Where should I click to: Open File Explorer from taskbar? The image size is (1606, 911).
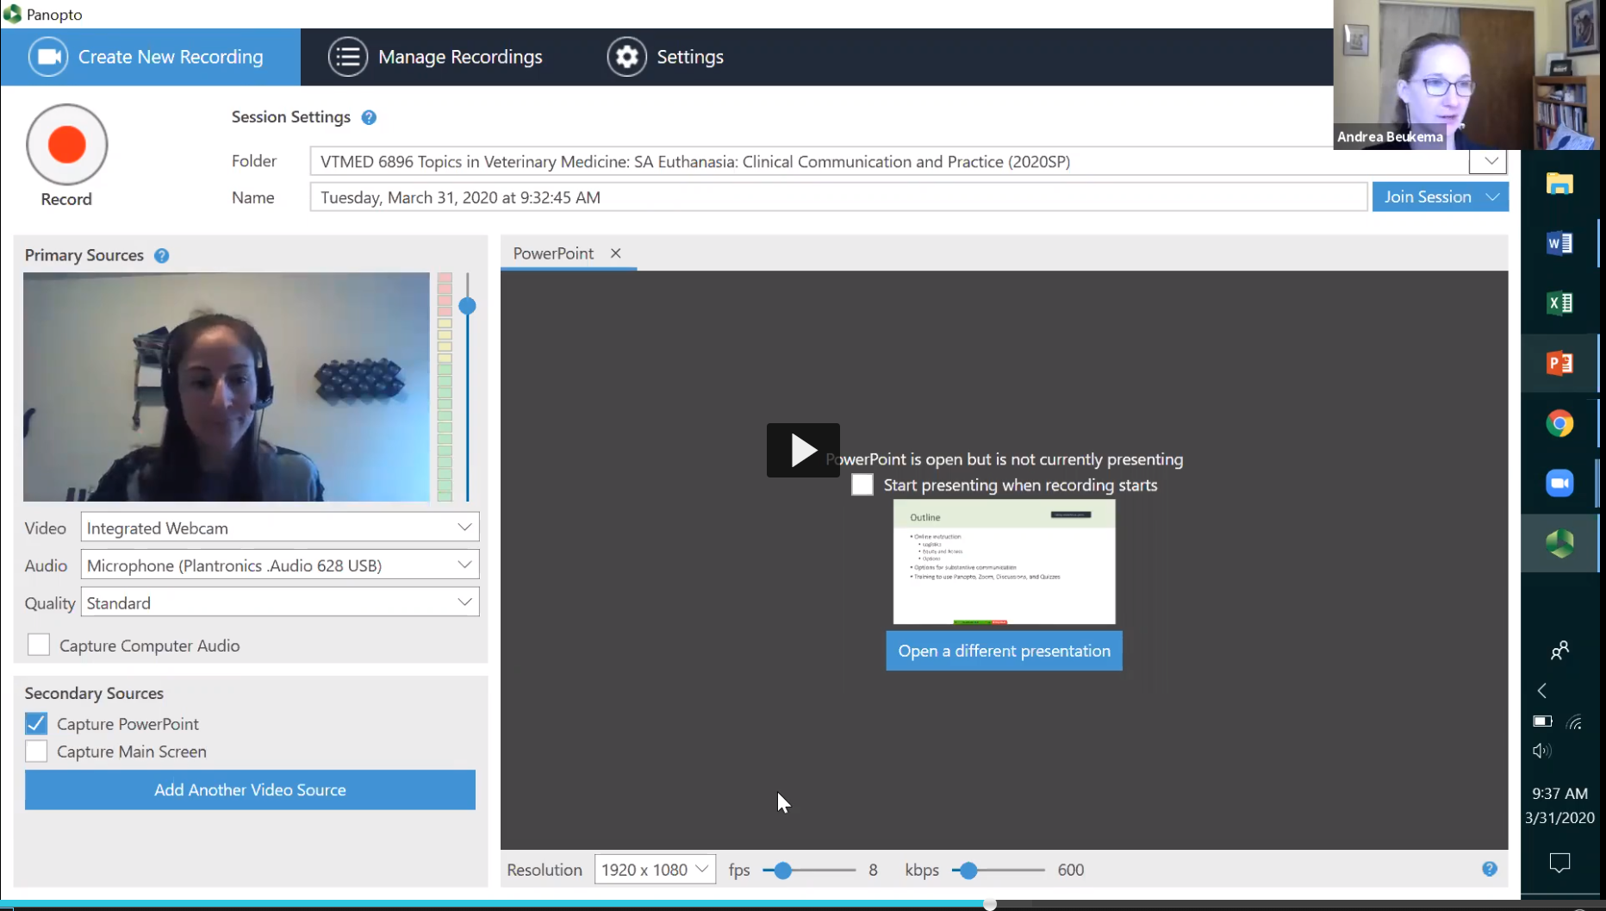(1559, 184)
